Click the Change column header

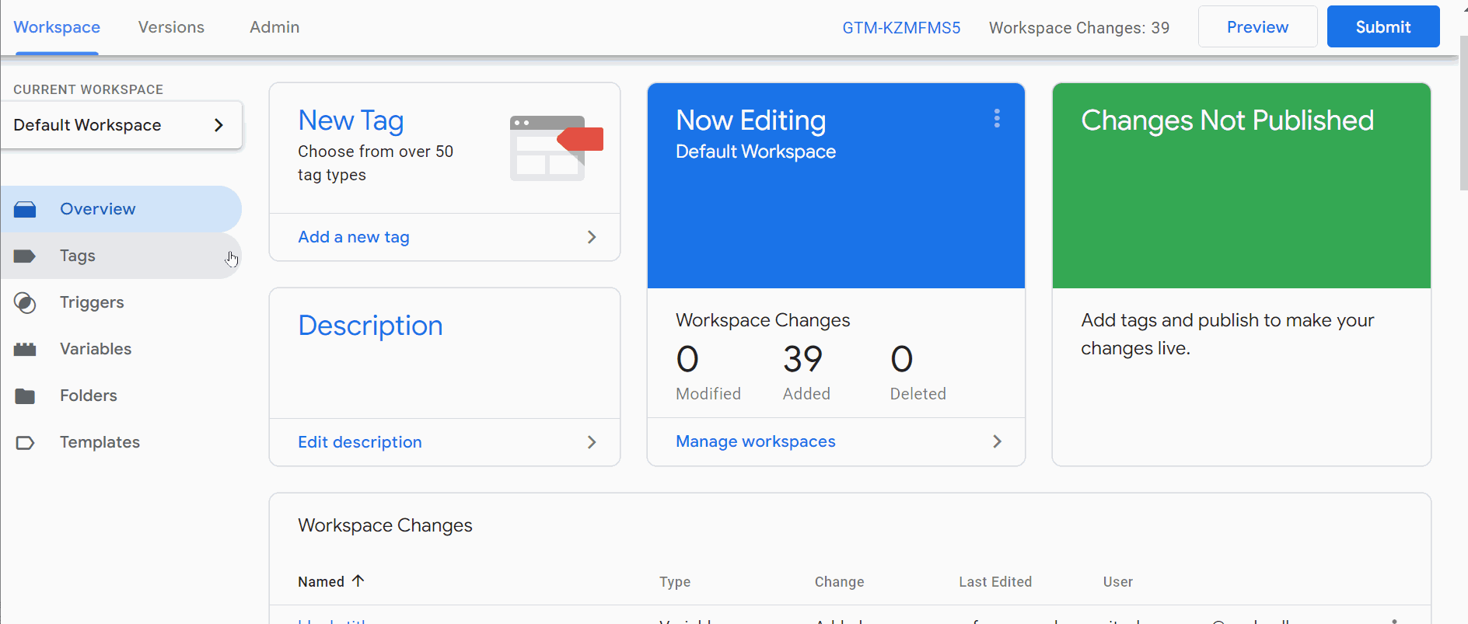840,582
